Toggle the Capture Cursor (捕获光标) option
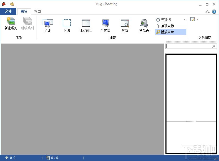 167,26
